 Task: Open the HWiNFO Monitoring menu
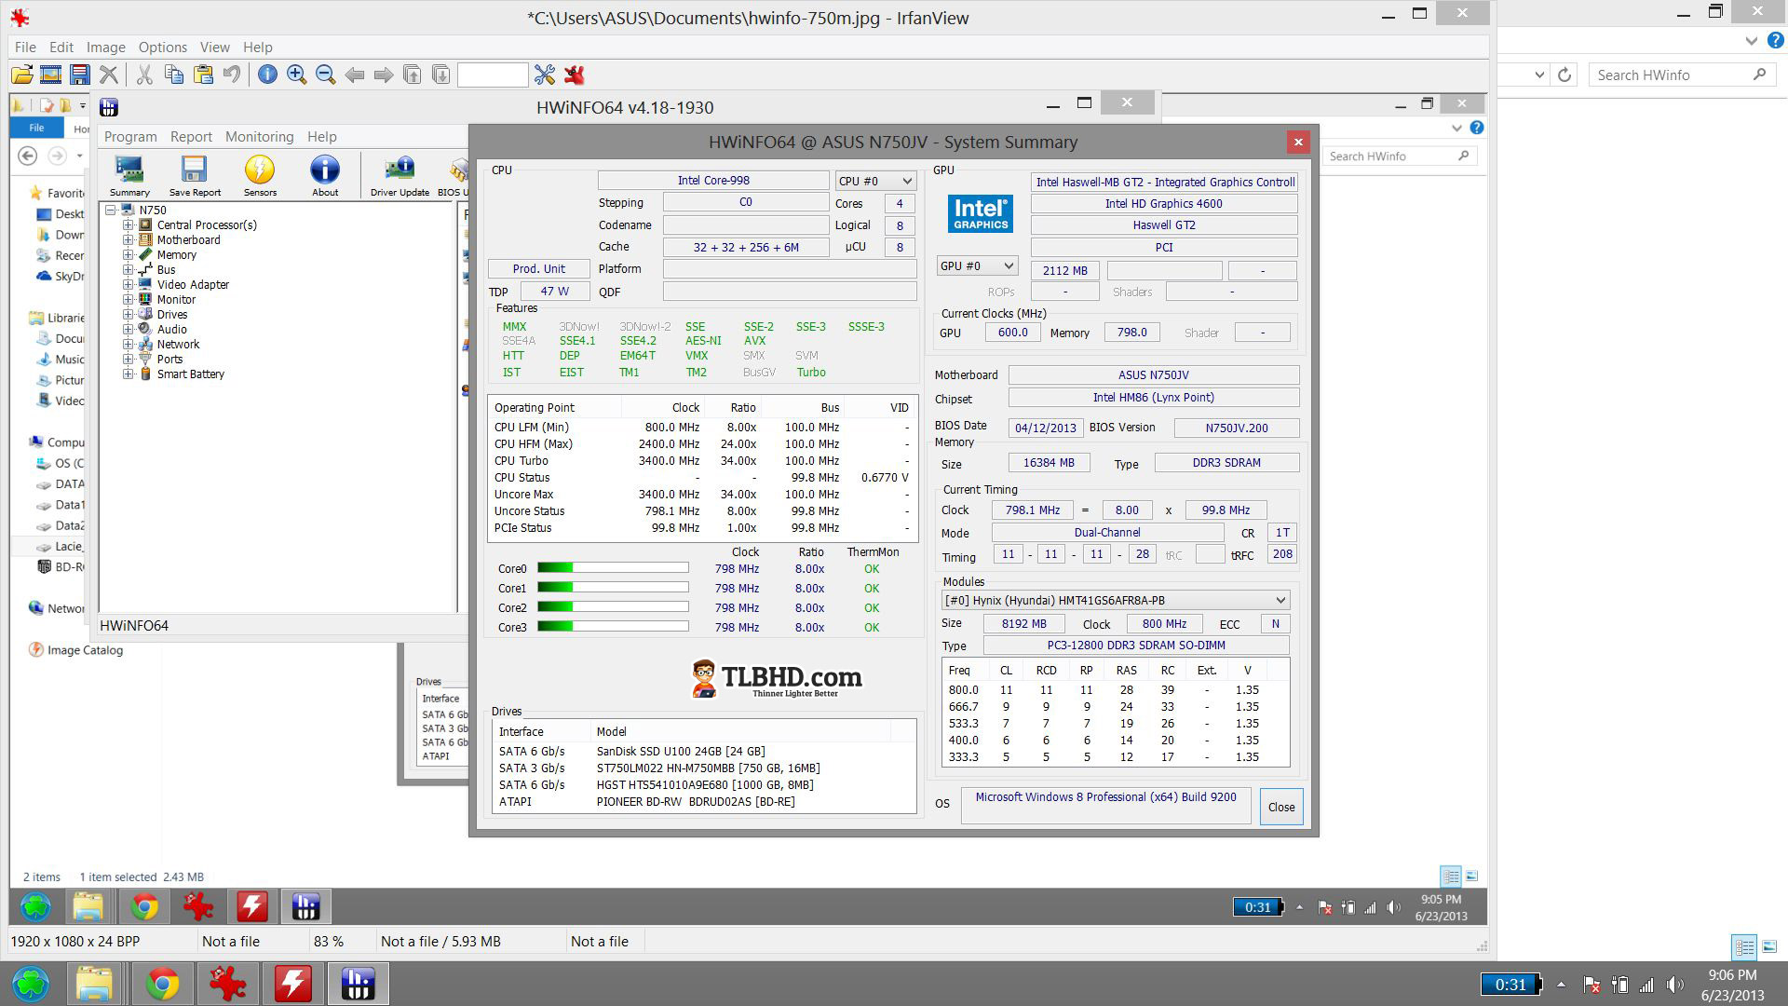tap(259, 137)
